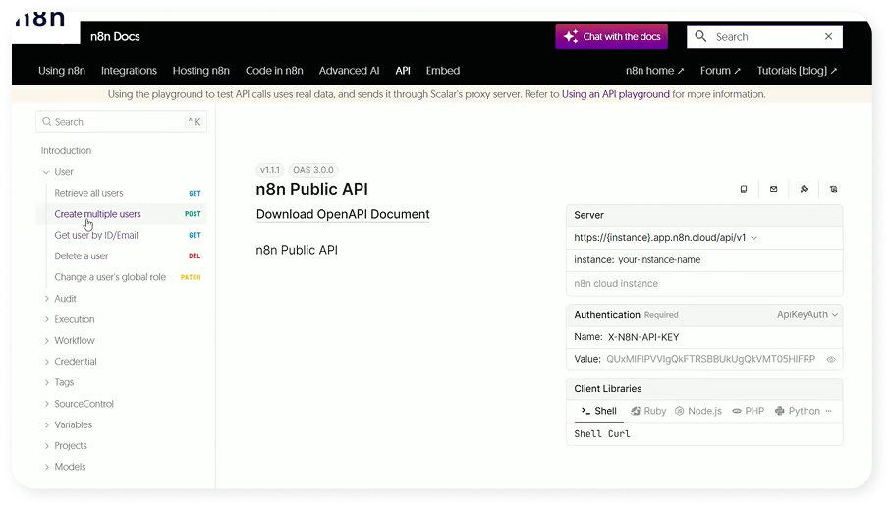Expand the Workflow section in sidebar

coord(75,340)
